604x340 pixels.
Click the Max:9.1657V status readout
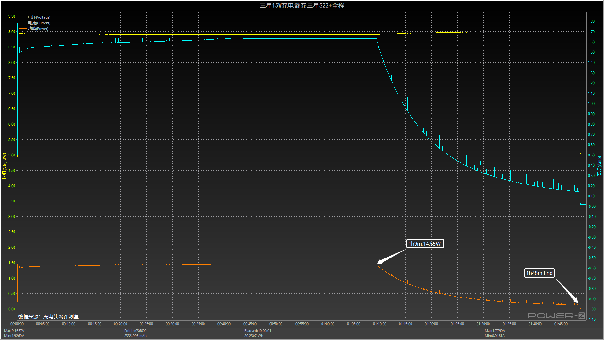[14, 331]
